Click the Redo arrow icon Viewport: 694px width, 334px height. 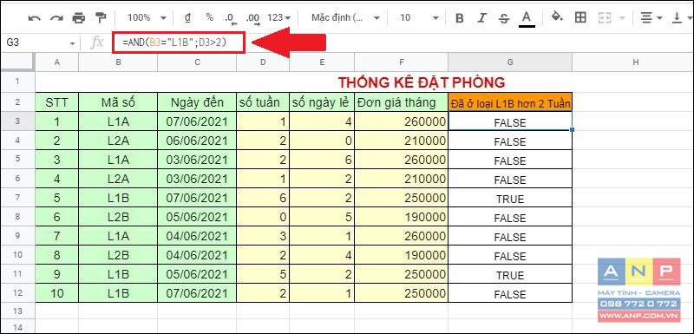(x=56, y=18)
